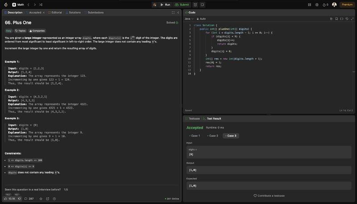Select Case 1
This screenshot has width=357, height=204.
coord(195,136)
